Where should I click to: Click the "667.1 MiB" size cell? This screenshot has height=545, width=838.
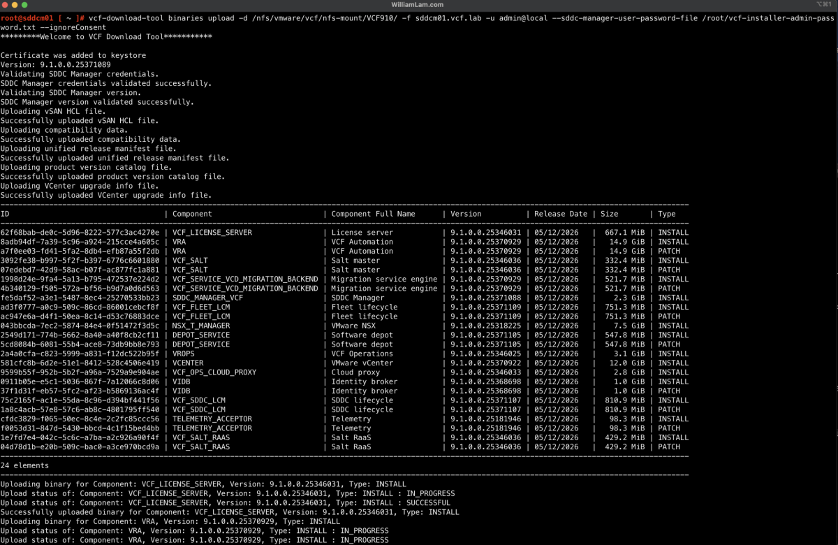coord(624,232)
